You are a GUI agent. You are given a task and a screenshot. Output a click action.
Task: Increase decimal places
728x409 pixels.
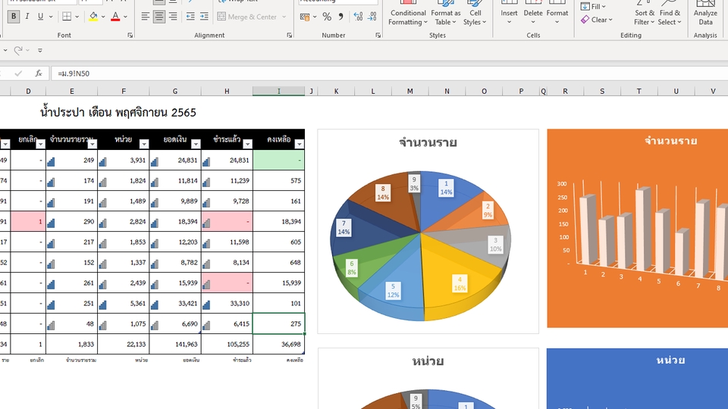click(x=358, y=17)
